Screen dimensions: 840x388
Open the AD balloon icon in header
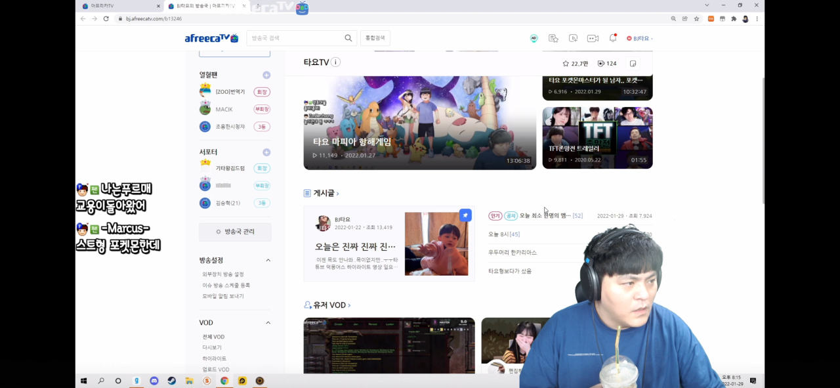(x=534, y=38)
